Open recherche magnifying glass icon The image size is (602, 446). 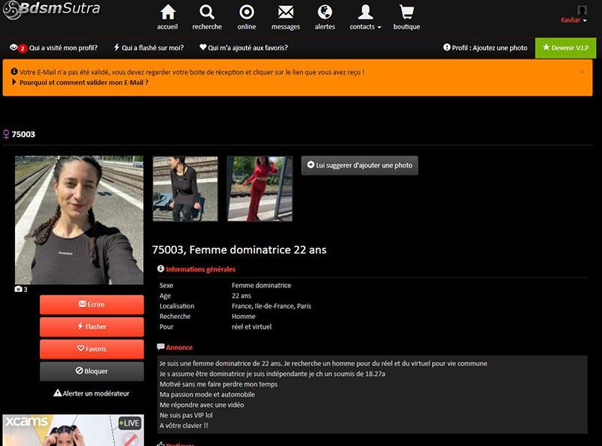tap(207, 12)
